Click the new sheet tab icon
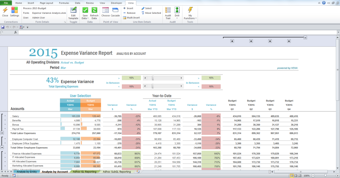 (138, 172)
